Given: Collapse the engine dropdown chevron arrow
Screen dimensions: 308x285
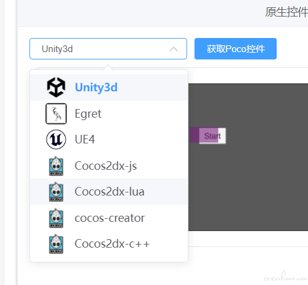Looking at the screenshot, I should [174, 49].
